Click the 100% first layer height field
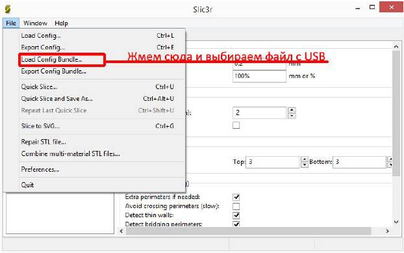The height and width of the screenshot is (253, 404). pyautogui.click(x=259, y=76)
